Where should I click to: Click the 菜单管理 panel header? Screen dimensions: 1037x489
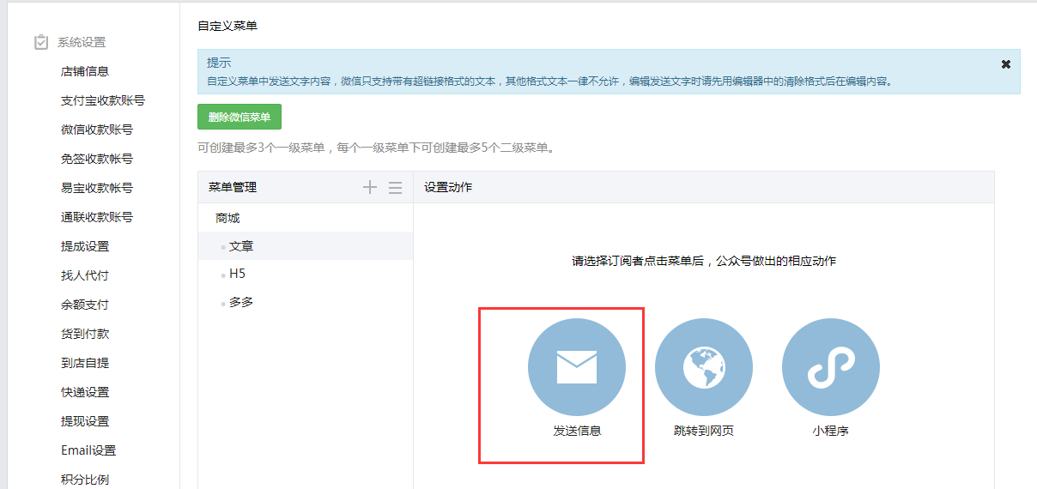click(233, 187)
